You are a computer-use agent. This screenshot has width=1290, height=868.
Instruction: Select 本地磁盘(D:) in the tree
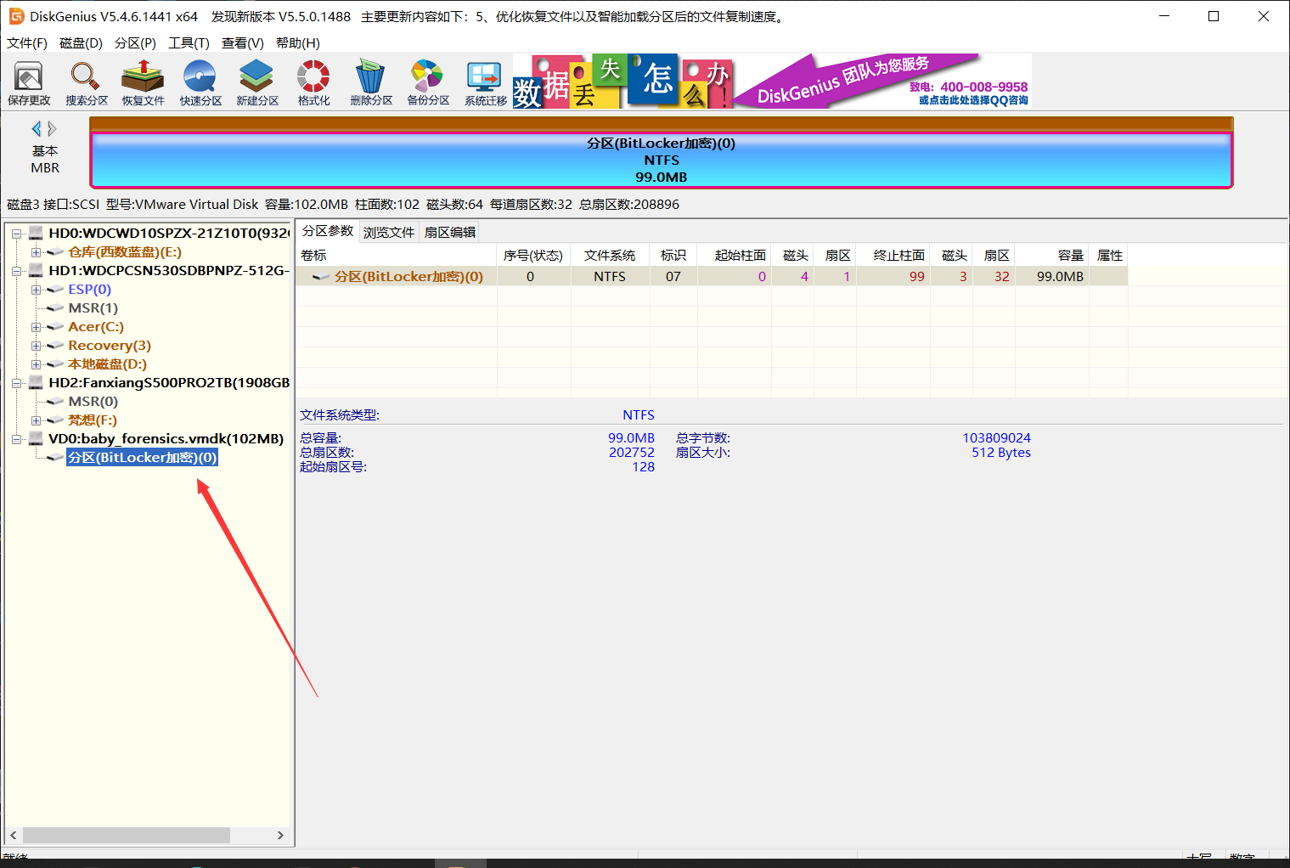(107, 364)
